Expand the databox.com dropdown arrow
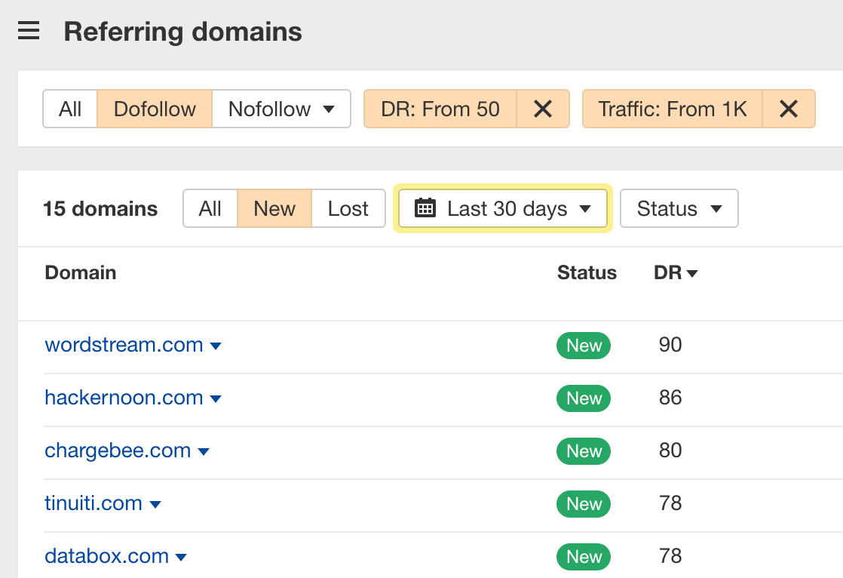 [x=181, y=557]
